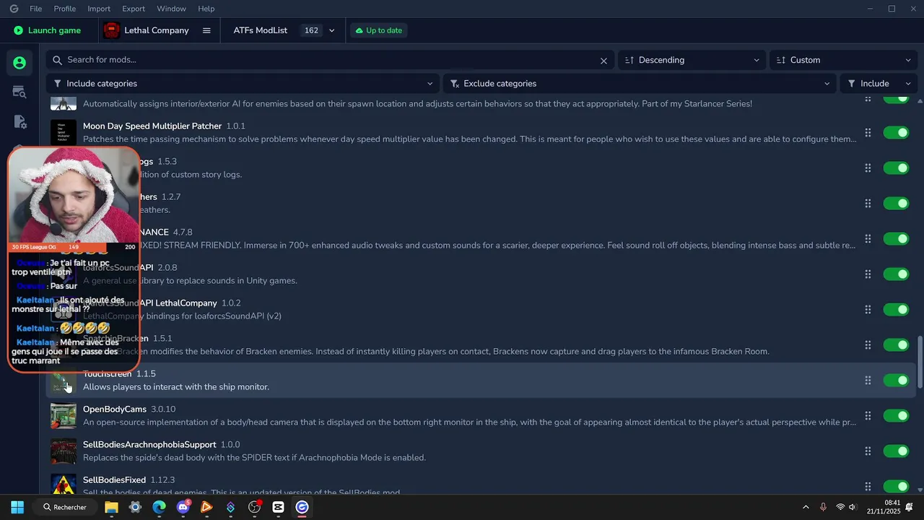Clear the mod search with the X icon
924x520 pixels.
click(603, 61)
